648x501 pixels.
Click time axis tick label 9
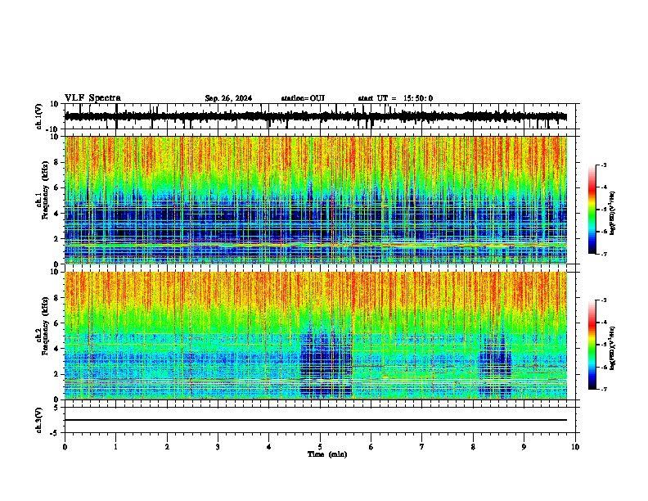(524, 447)
